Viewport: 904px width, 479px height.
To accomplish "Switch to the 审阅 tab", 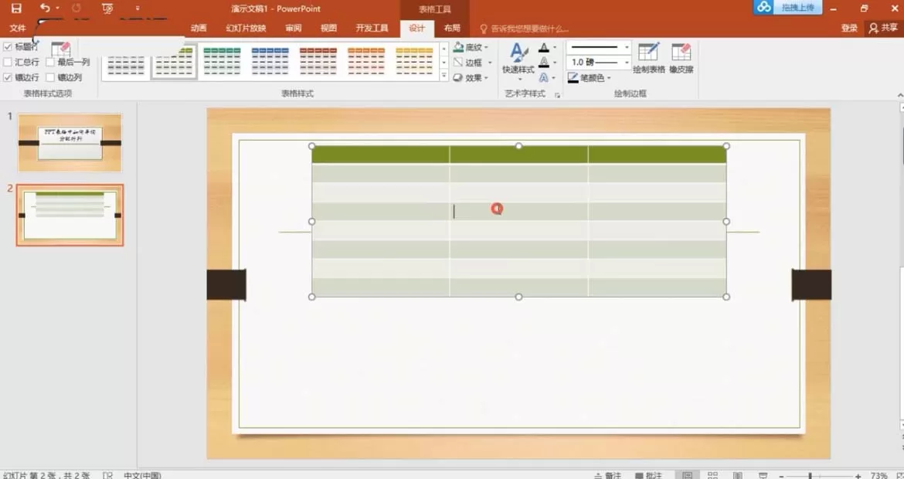I will click(x=293, y=29).
